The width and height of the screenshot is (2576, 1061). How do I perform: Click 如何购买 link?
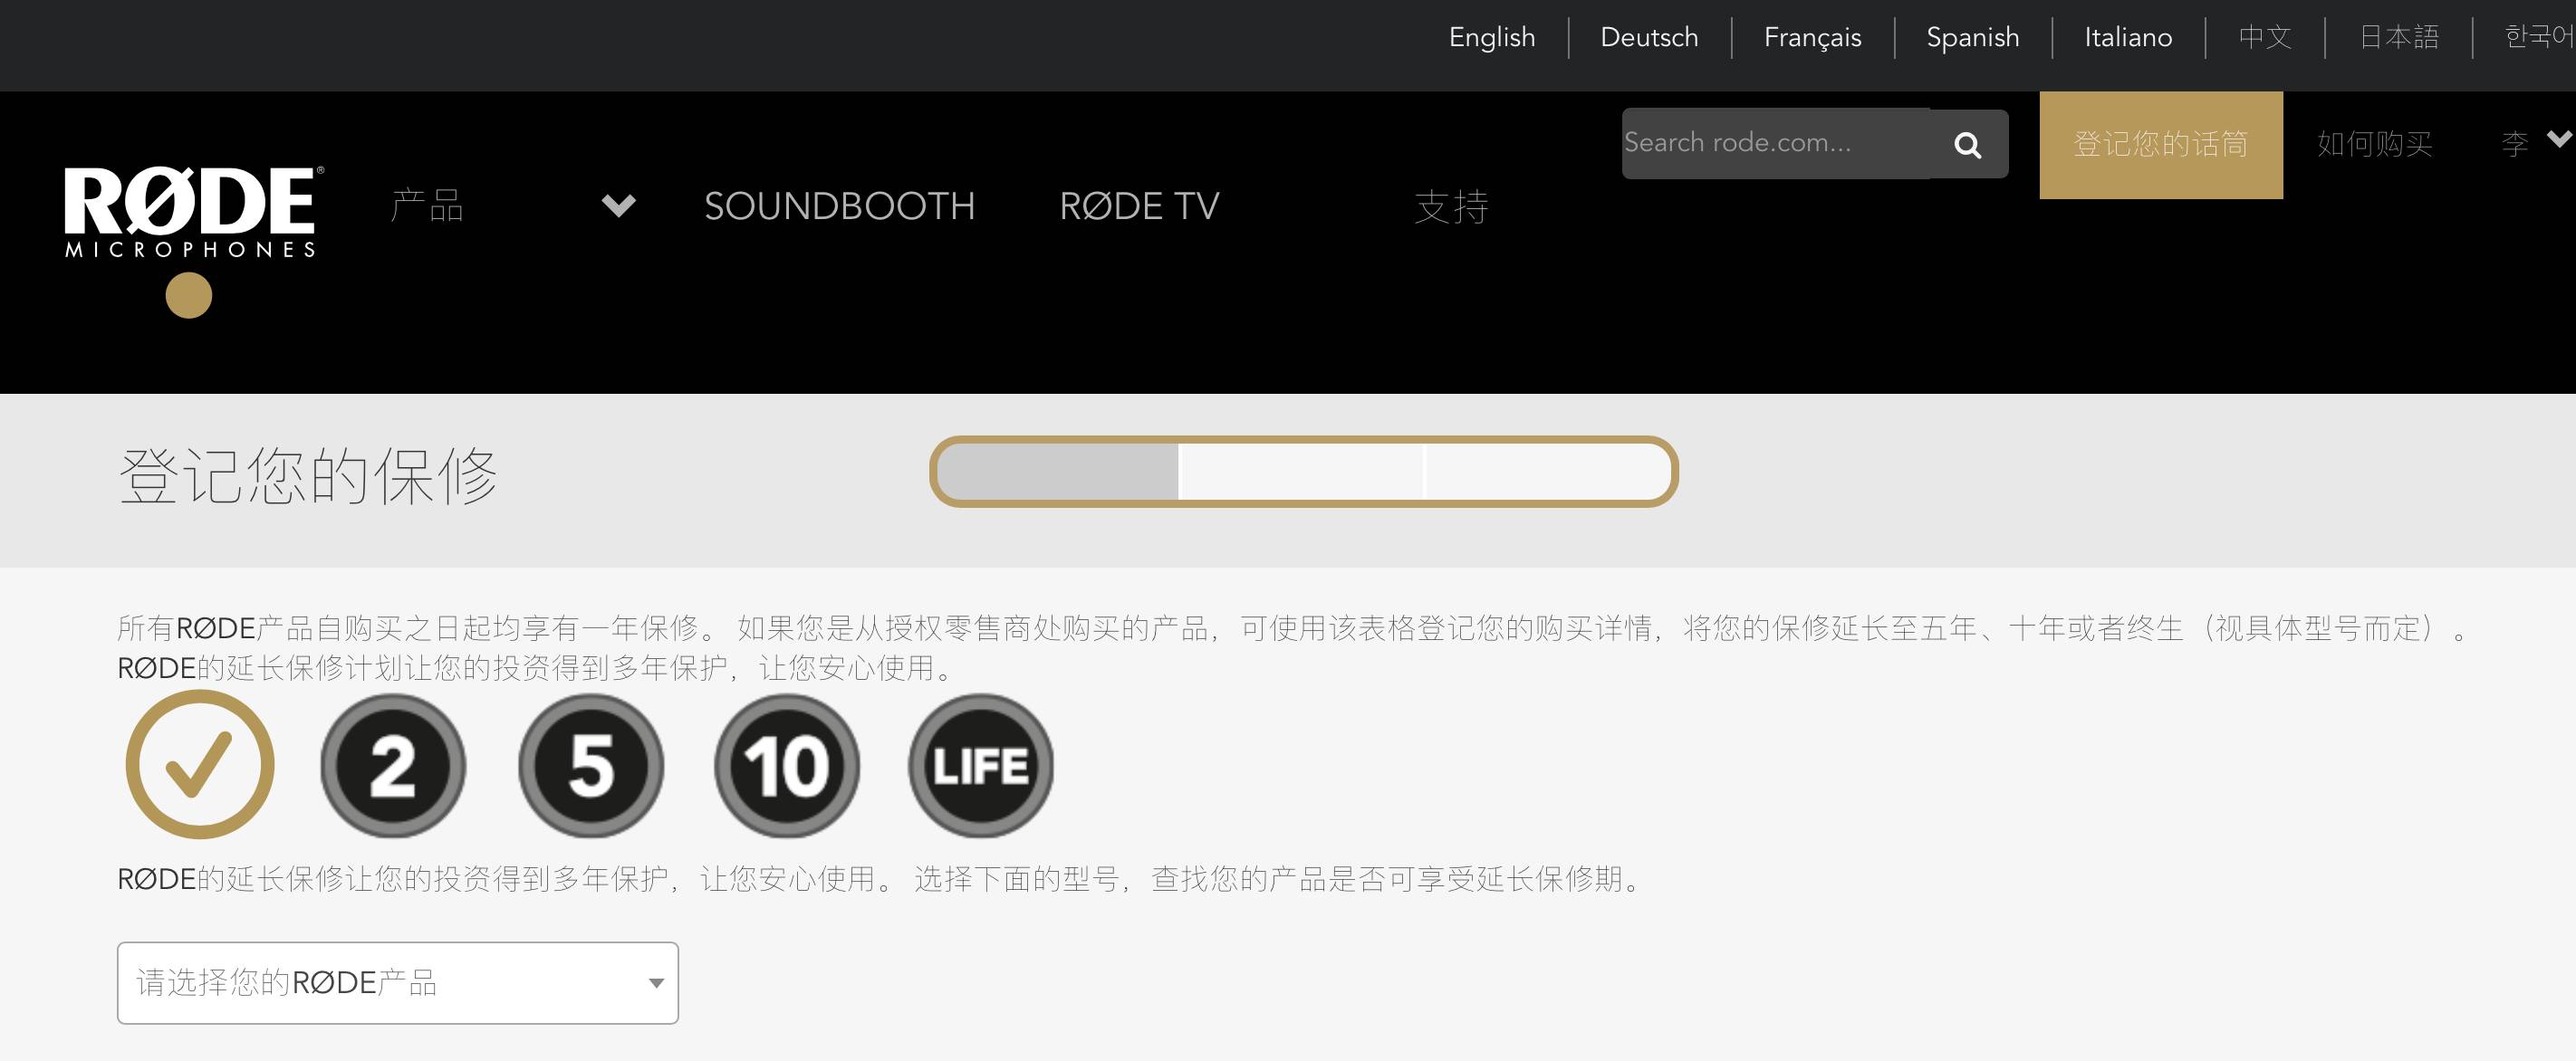pos(2375,144)
